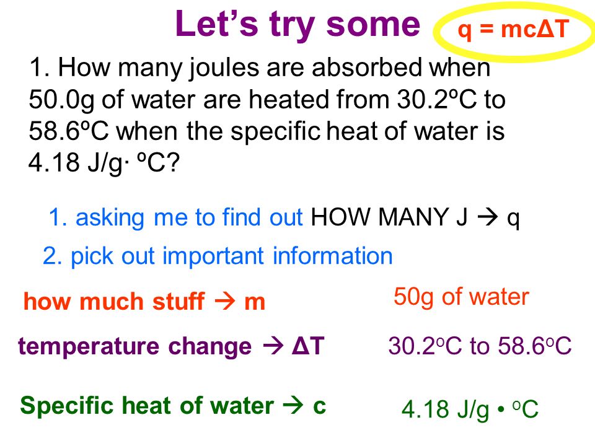The width and height of the screenshot is (595, 446).
Task: Select the 'temperature change' purple label
Action: [134, 346]
